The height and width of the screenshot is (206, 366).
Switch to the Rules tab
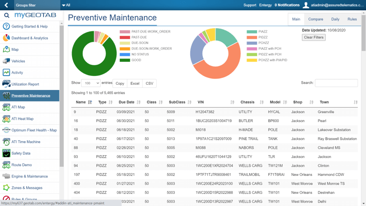352,19
